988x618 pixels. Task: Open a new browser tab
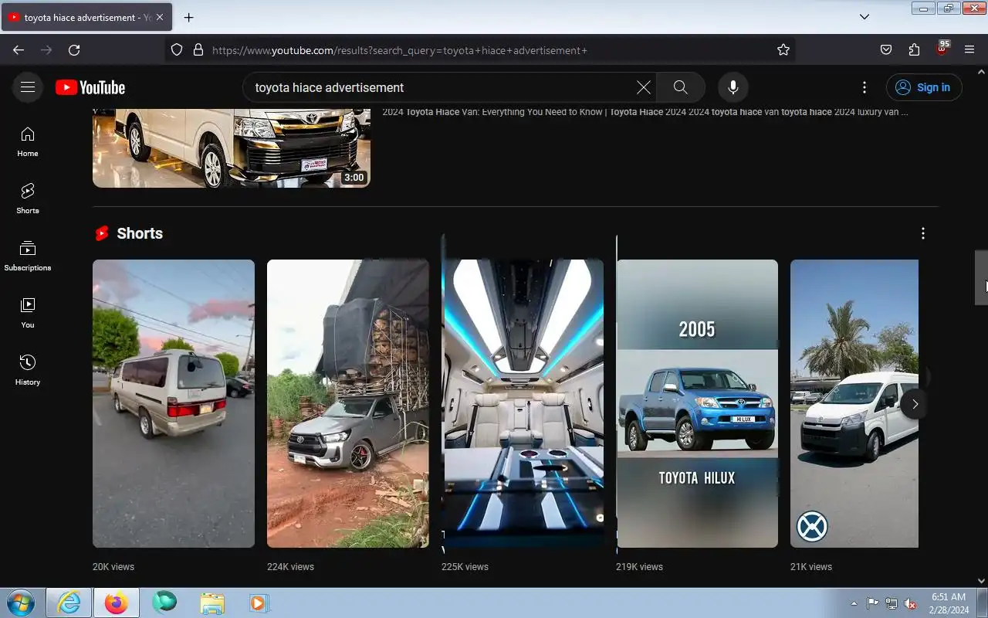188,17
